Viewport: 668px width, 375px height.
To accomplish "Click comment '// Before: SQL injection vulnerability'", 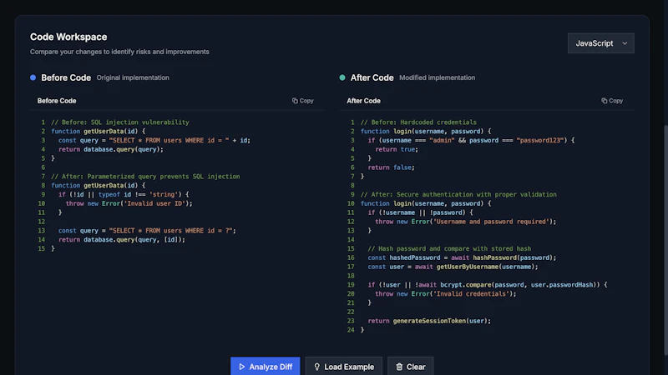I will pos(120,122).
